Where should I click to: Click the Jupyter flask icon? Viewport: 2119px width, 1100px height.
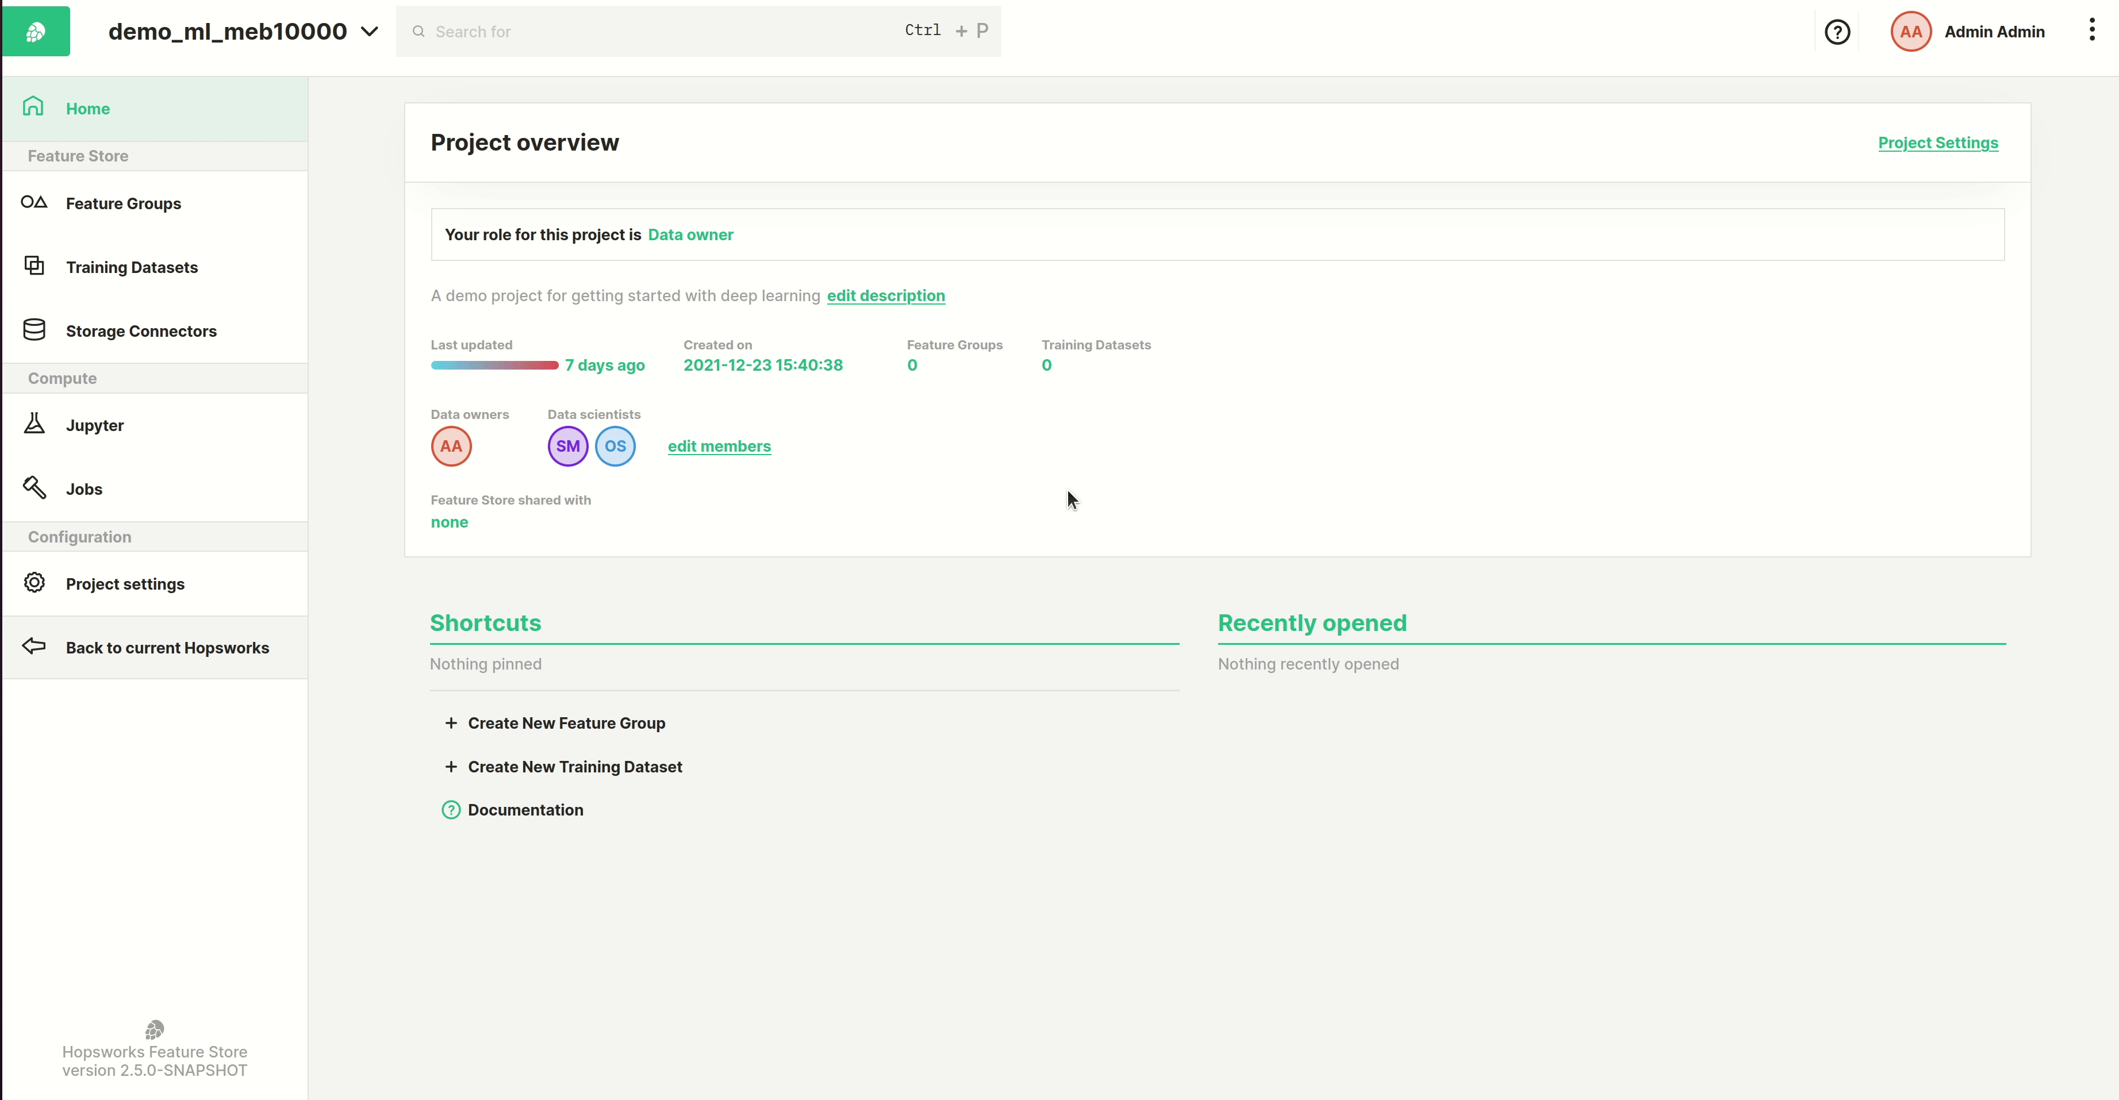[34, 424]
